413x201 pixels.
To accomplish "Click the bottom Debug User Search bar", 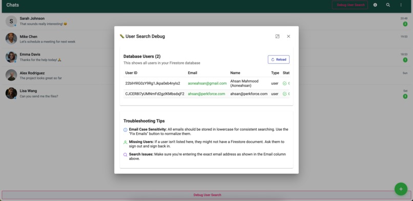I will click(x=207, y=195).
